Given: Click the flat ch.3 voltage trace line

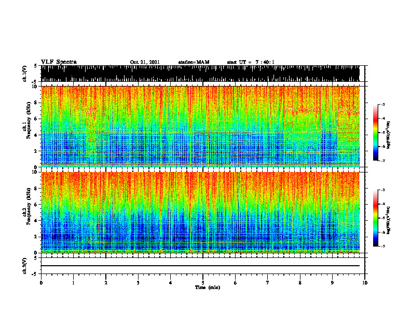Looking at the screenshot, I should (x=200, y=266).
